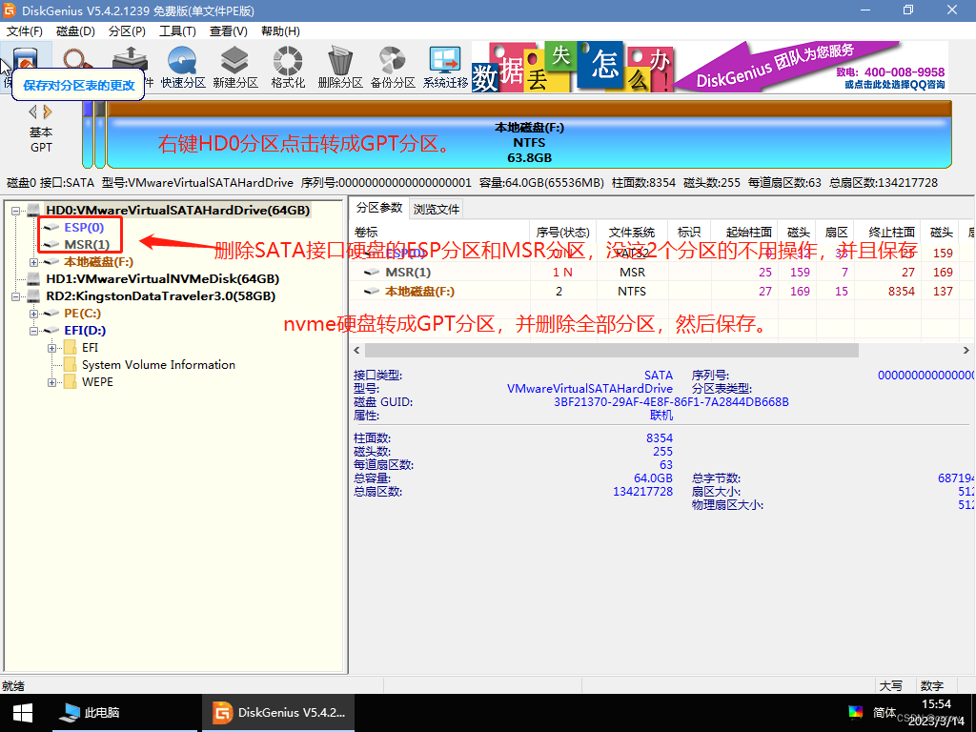Expand 本地磁盘(F:) in the tree
The width and height of the screenshot is (976, 732).
coord(33,262)
